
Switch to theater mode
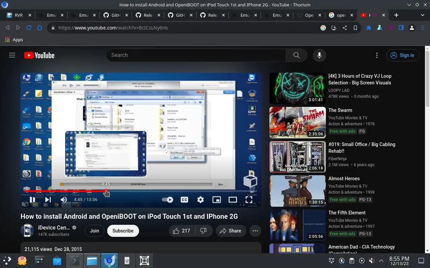click(233, 200)
